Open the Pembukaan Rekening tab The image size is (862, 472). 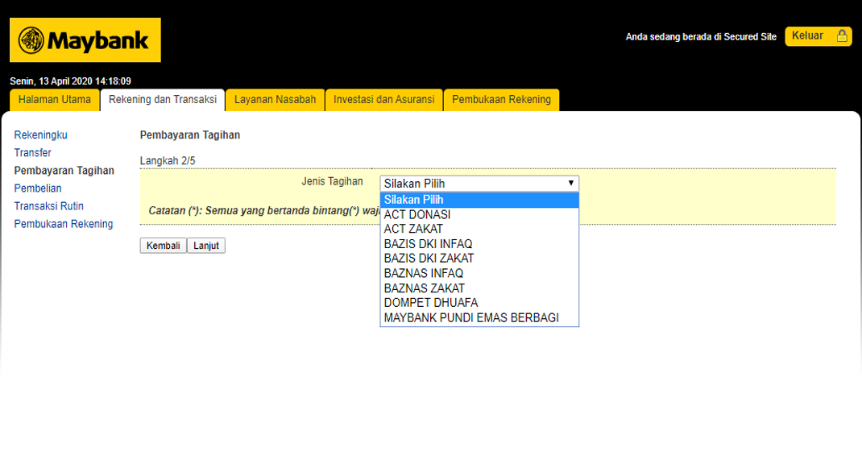pyautogui.click(x=501, y=100)
